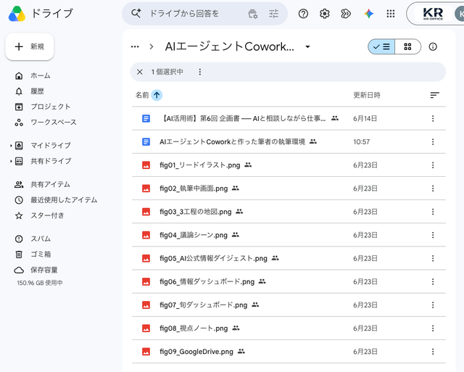Open 保存容量 storage page
This screenshot has height=372, width=464.
(x=36, y=270)
